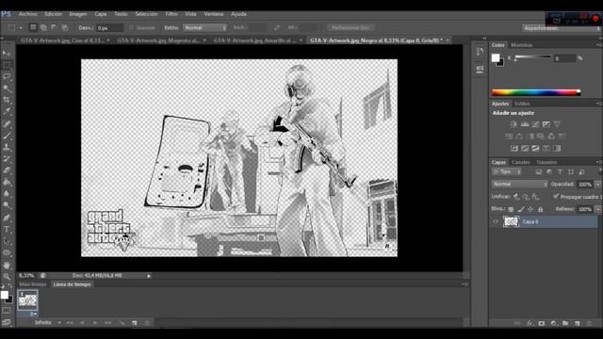The width and height of the screenshot is (603, 339).
Task: Select the Zoom tool
Action: pos(7,277)
